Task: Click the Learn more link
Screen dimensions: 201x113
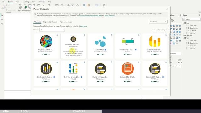Action: 83,26
